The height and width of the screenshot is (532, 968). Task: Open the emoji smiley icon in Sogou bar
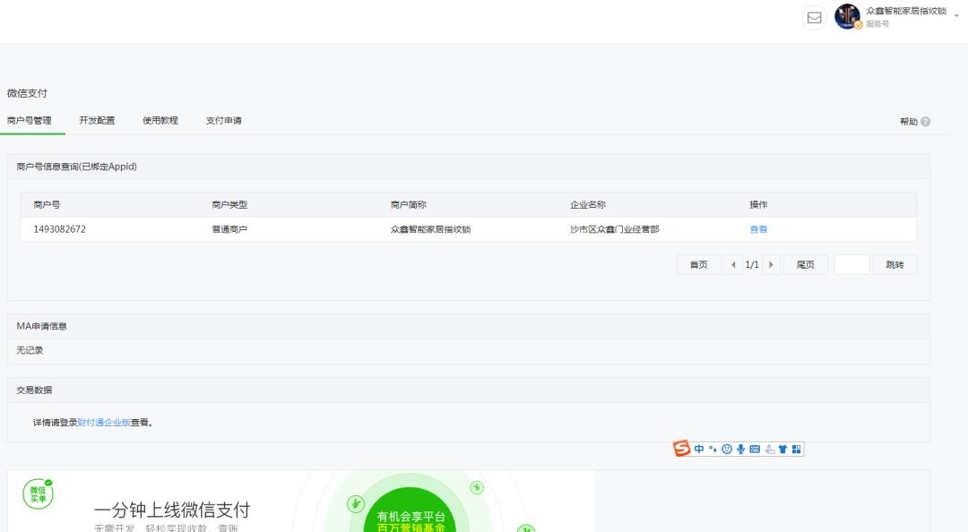(727, 450)
